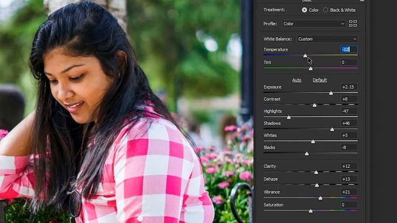This screenshot has height=223, width=397.
Task: Click the Exposure slider handle
Action: 331,94
